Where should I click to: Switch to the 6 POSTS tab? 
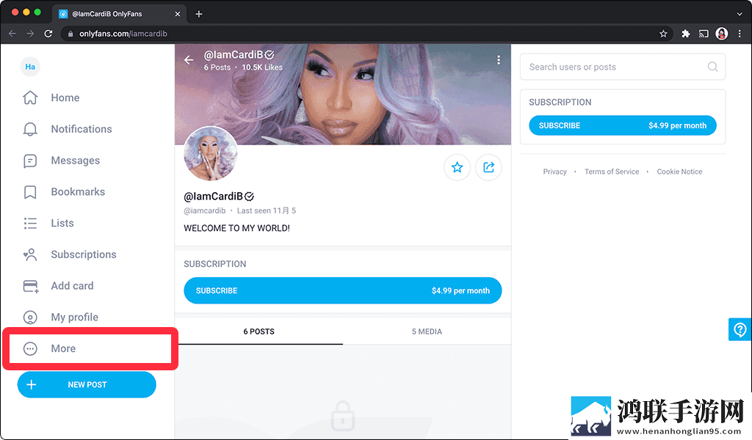259,331
